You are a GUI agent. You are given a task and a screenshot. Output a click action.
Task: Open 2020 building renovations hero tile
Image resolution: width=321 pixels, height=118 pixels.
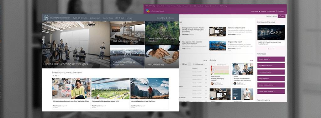coord(127,33)
